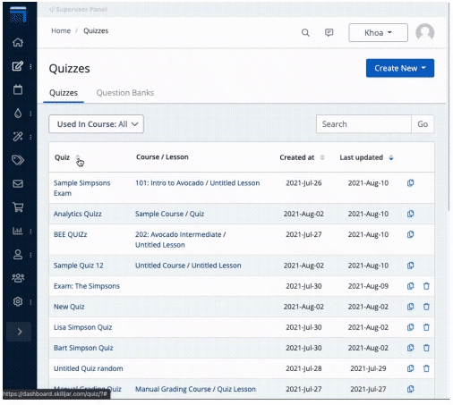The width and height of the screenshot is (453, 405).
Task: Open the Used In Course filter dropdown
Action: pos(96,124)
